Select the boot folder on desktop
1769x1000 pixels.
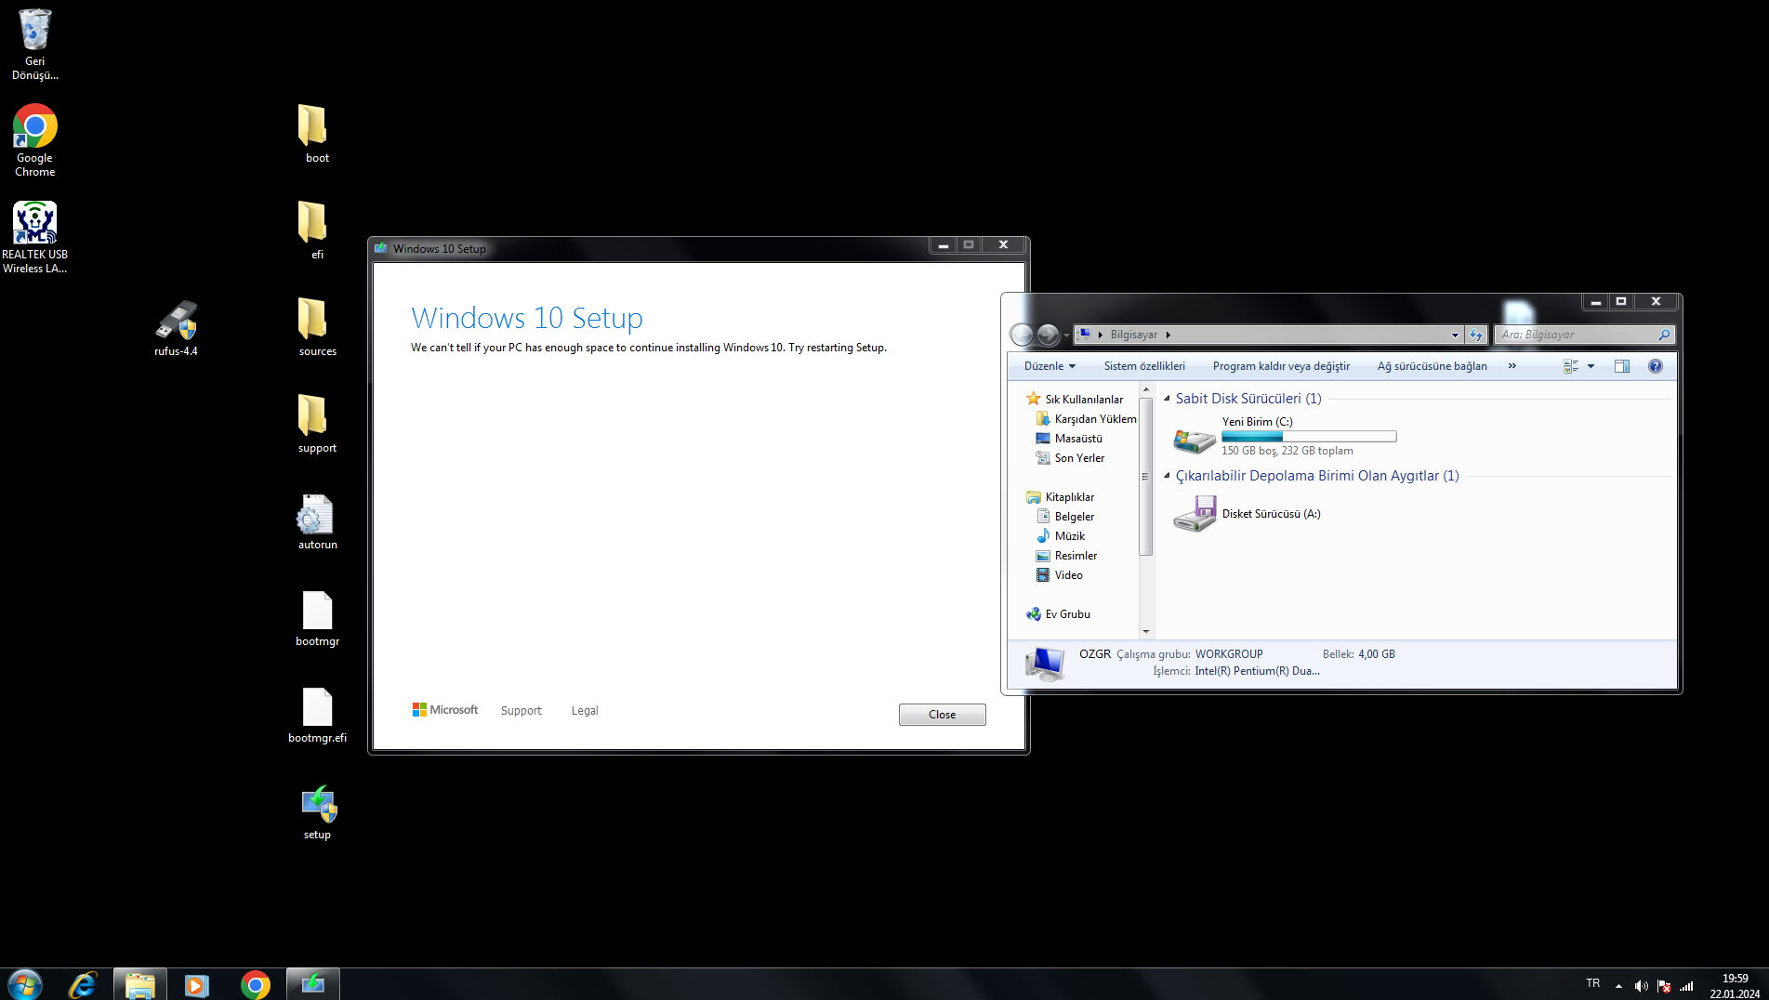(317, 134)
